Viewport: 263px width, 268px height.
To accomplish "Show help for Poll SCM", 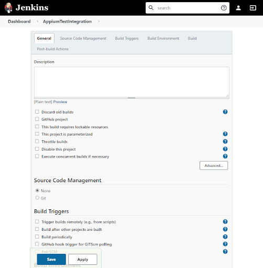I will (225, 251).
